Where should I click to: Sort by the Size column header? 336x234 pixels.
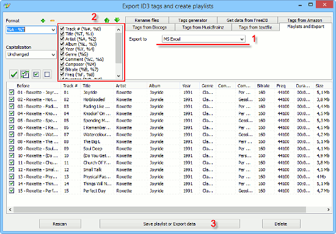point(323,86)
